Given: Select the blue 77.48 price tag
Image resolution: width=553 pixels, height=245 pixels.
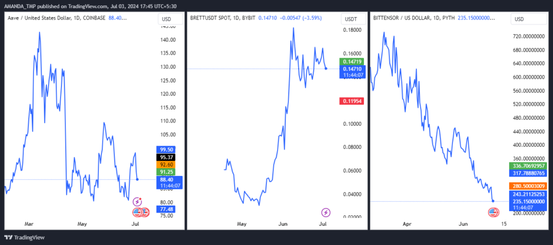Looking at the screenshot, I should (166, 209).
